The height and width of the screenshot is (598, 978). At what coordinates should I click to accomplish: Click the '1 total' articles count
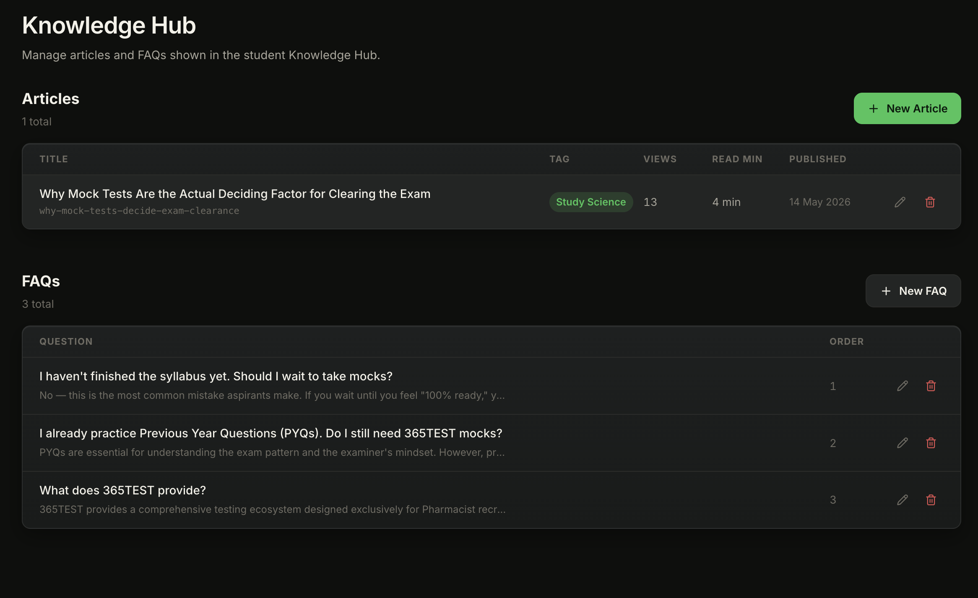point(37,122)
